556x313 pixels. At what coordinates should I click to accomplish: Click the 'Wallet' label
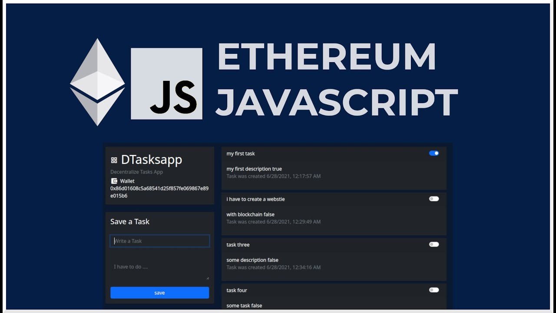[x=127, y=181]
